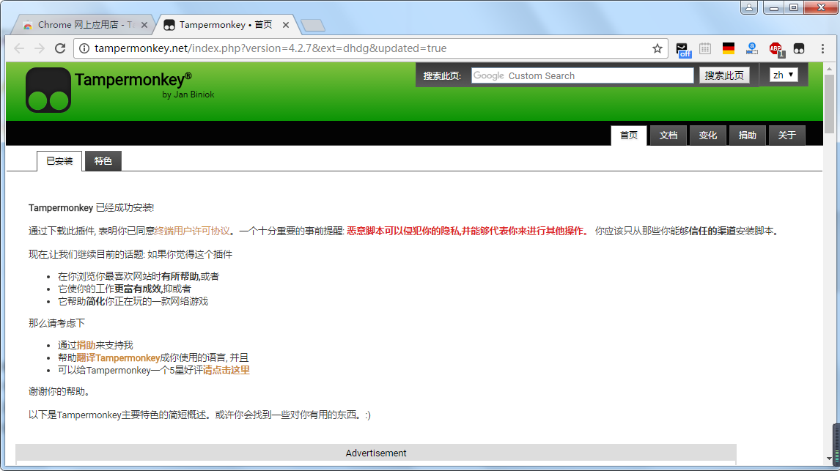This screenshot has height=471, width=840.
Task: Click the Tampermonkey logo in page header
Action: (48, 90)
